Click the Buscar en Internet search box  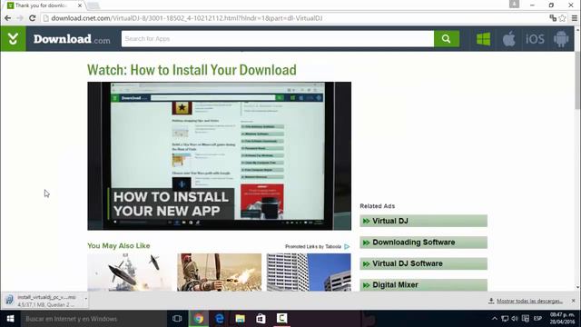pyautogui.click(x=94, y=319)
